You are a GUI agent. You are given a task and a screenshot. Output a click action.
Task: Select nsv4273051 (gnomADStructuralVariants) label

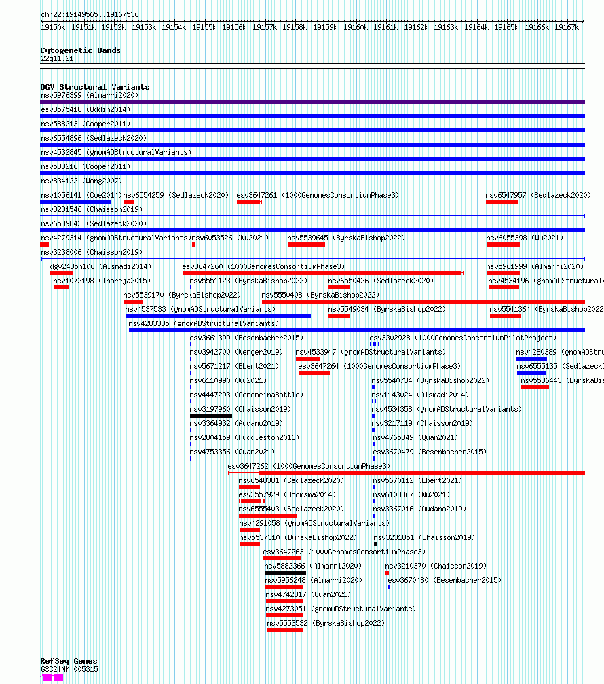click(x=341, y=609)
